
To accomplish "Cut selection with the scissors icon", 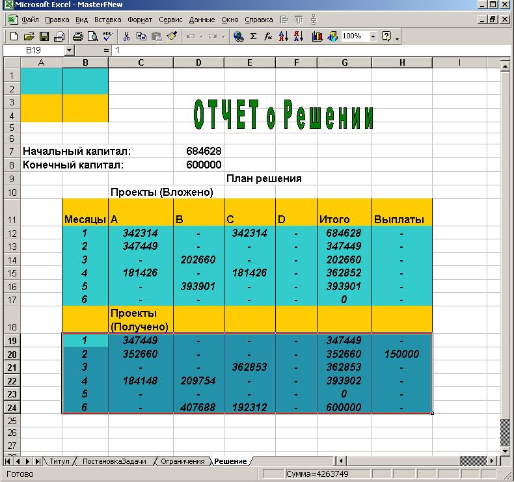I will point(126,36).
